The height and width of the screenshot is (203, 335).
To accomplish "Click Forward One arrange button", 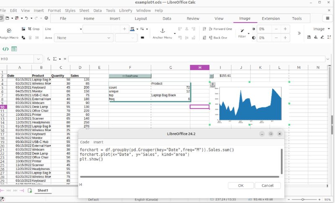I will [220, 29].
